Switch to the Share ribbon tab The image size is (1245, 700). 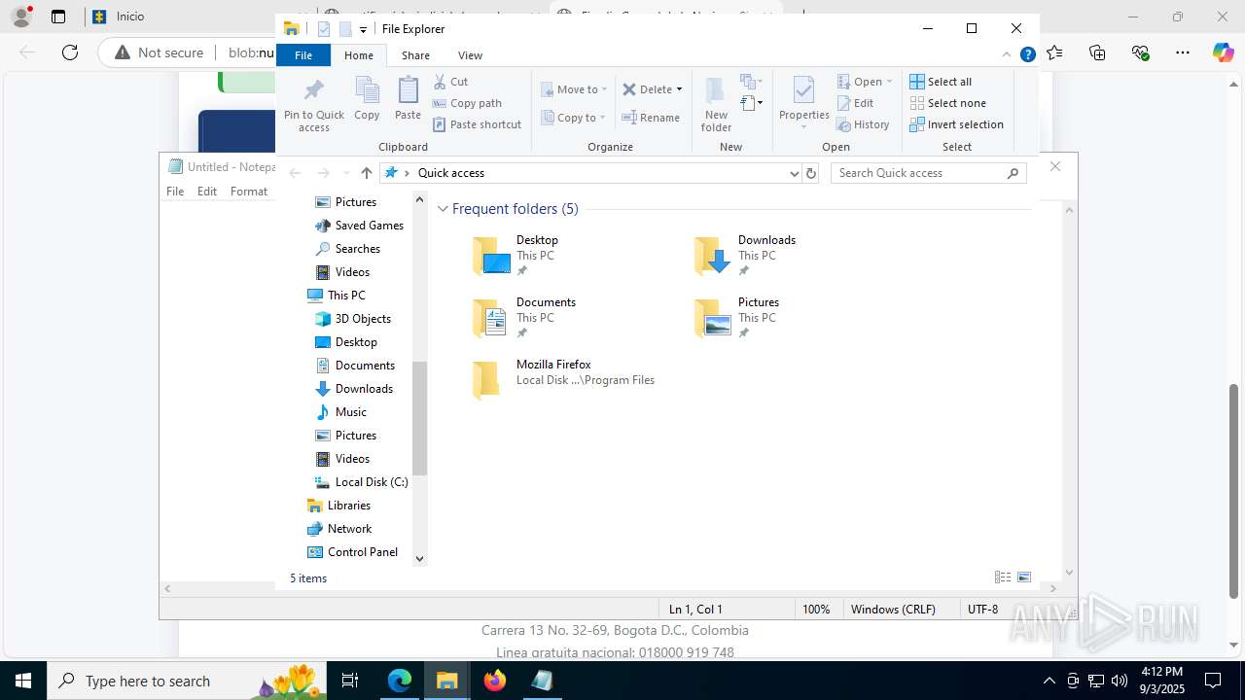[415, 55]
